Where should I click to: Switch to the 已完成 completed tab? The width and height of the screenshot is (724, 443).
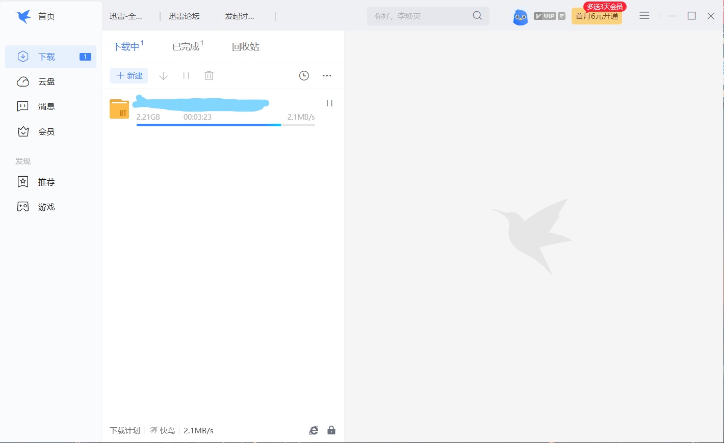tap(186, 46)
